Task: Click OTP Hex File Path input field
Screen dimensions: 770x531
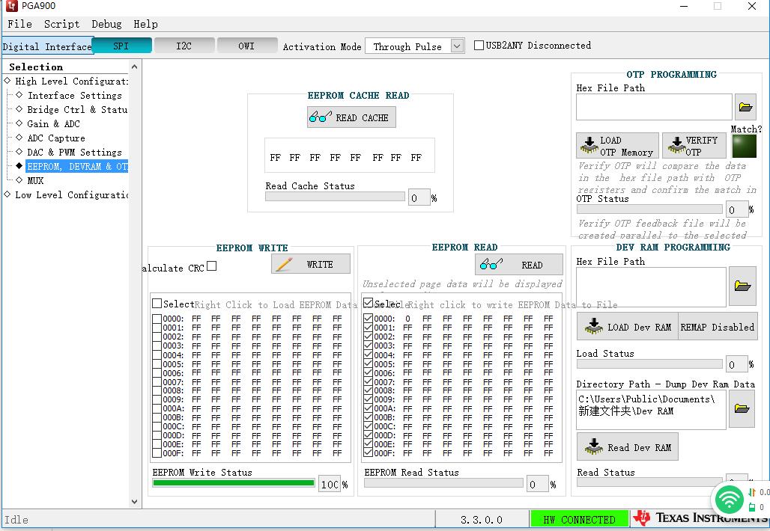Action: [x=654, y=107]
